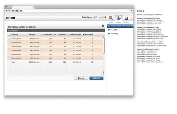The image size is (177, 114).
Task: Click the play arrow beside address bar
Action: pos(131,11)
